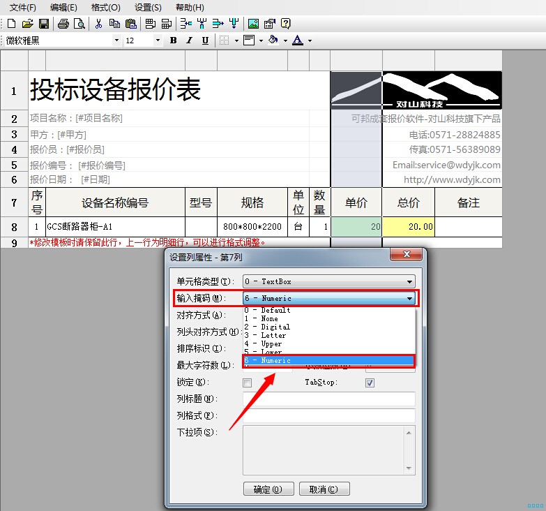Open the 设置(S) menu
This screenshot has height=511, width=546.
(148, 7)
